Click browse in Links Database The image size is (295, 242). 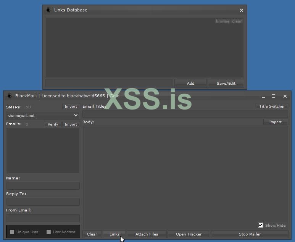(222, 21)
